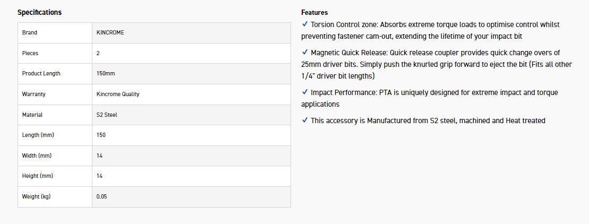This screenshot has width=589, height=224.
Task: Click the checkmark beside the S2 steel feature
Action: tap(304, 120)
